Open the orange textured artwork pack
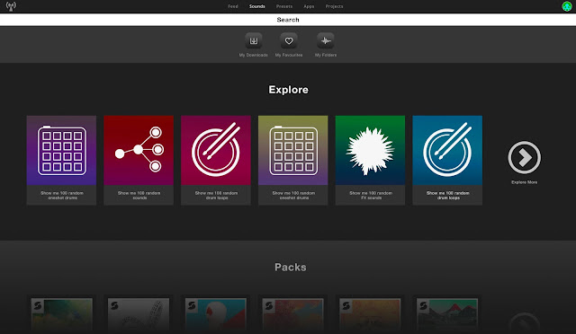The image size is (576, 334). [x=370, y=314]
